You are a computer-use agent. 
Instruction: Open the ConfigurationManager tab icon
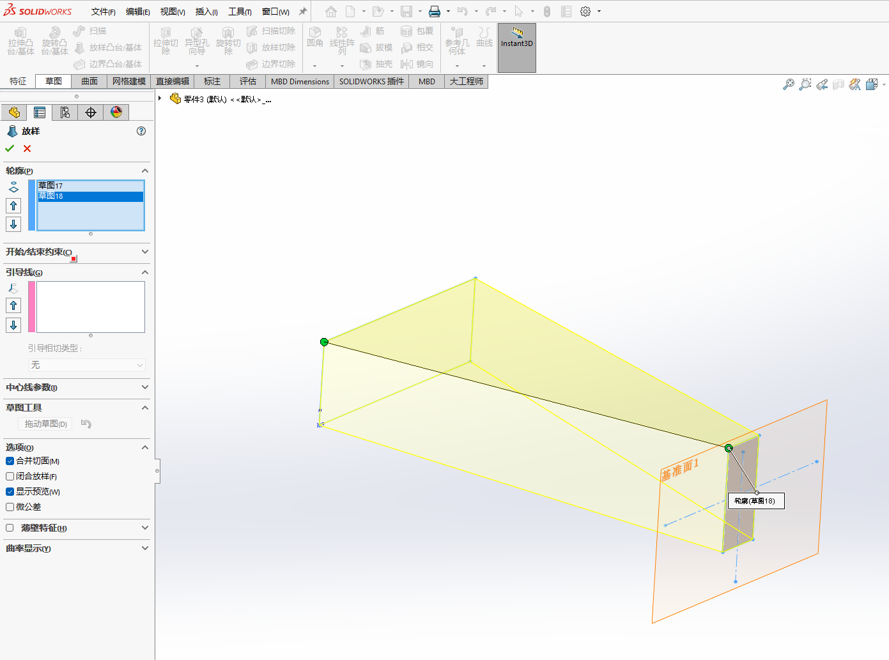(x=65, y=112)
